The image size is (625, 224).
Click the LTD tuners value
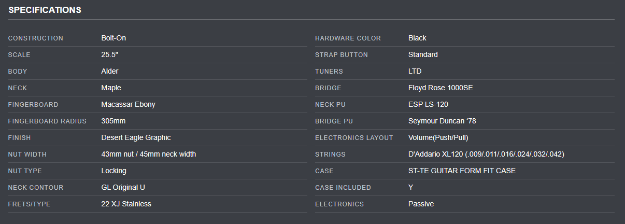pyautogui.click(x=415, y=71)
